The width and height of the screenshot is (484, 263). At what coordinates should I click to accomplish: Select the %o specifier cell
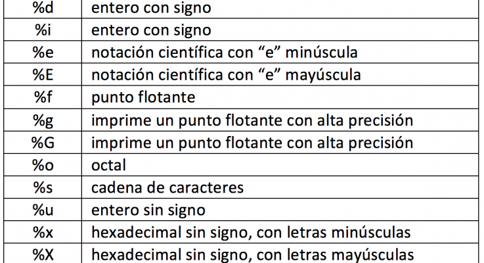click(43, 165)
